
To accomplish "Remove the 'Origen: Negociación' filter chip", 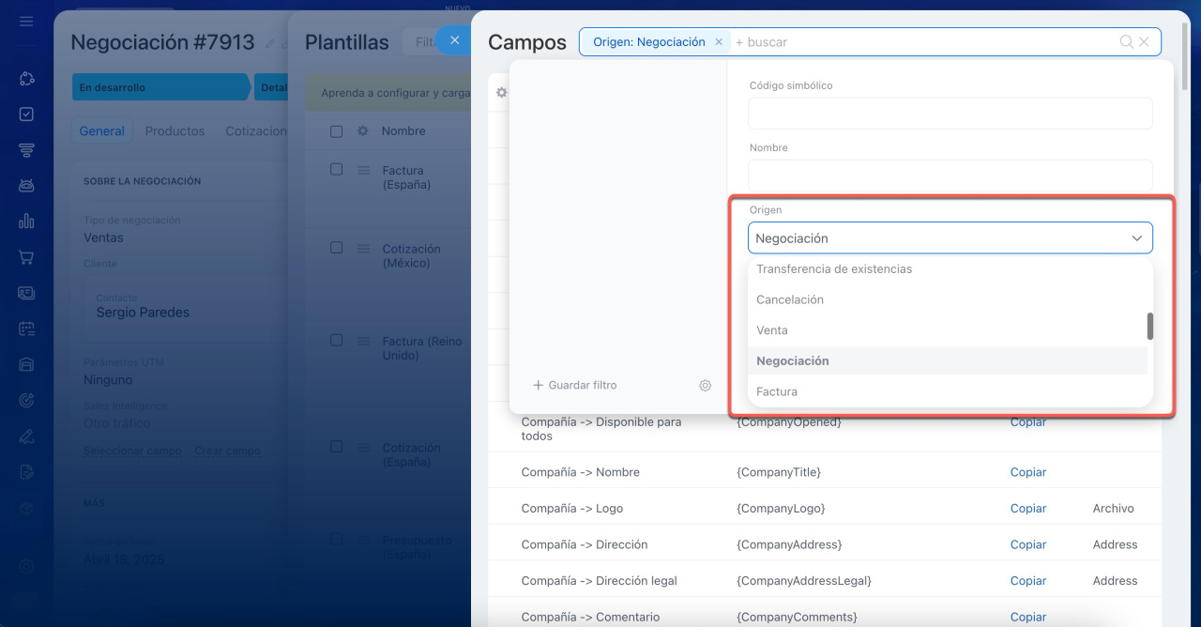I will (719, 42).
